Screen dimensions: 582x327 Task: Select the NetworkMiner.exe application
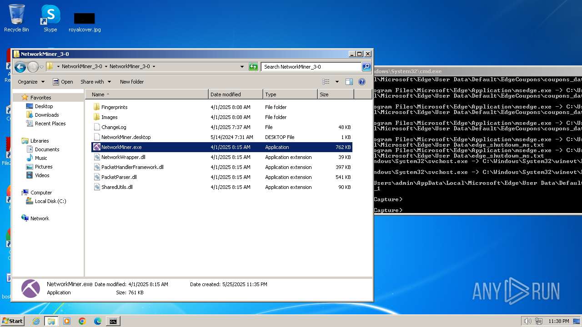point(222,147)
